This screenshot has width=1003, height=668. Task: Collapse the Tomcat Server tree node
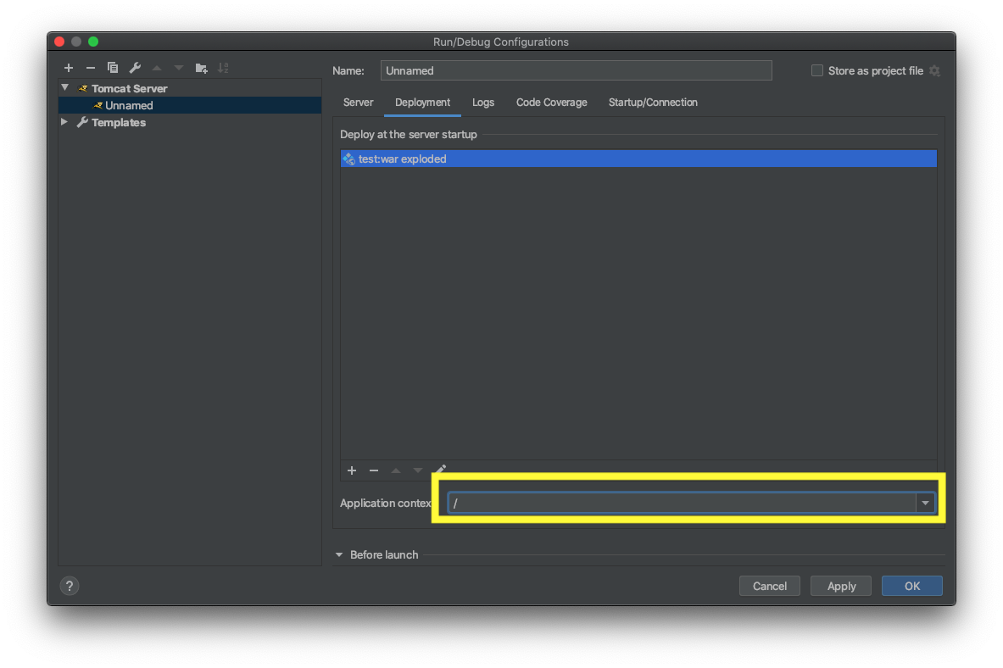coord(64,87)
